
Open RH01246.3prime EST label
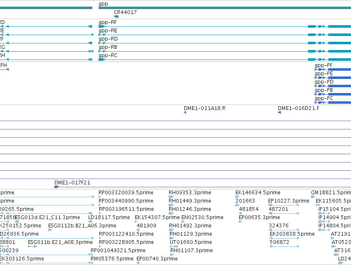pyautogui.click(x=190, y=209)
